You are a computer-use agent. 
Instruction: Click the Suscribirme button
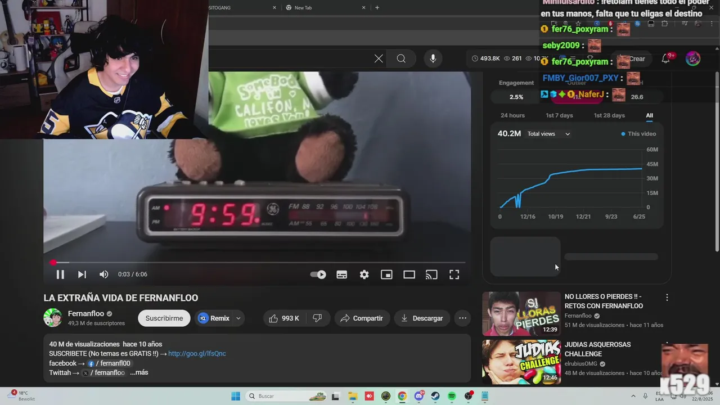tap(164, 318)
